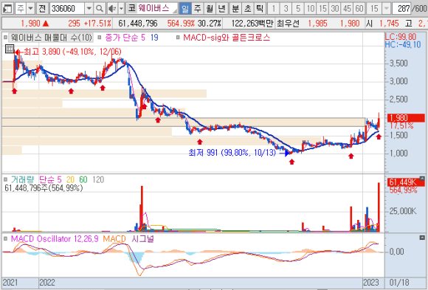This screenshot has height=290, width=428.
Task: Click the 0.00 MACD axis label
Action: (x=396, y=252)
